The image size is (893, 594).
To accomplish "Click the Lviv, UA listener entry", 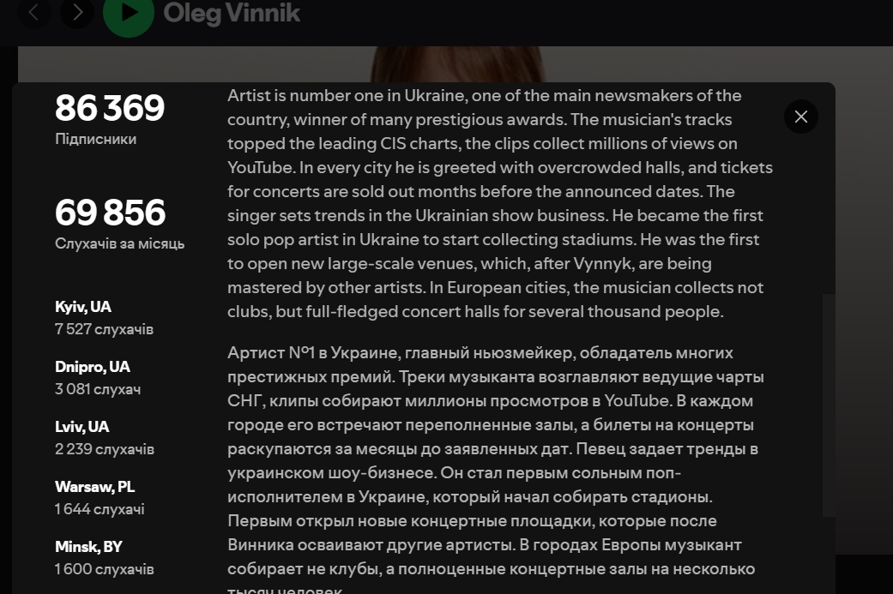I will [x=81, y=426].
